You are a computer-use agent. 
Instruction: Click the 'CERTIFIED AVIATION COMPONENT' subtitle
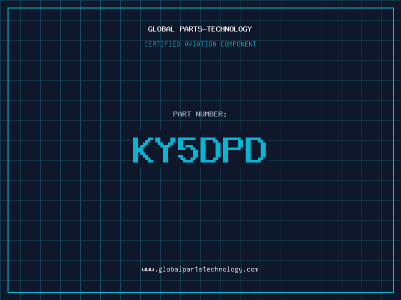(x=200, y=44)
